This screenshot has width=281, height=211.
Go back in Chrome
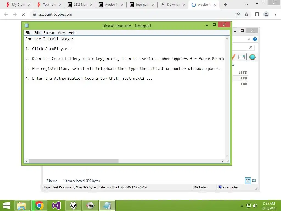pyautogui.click(x=6, y=14)
